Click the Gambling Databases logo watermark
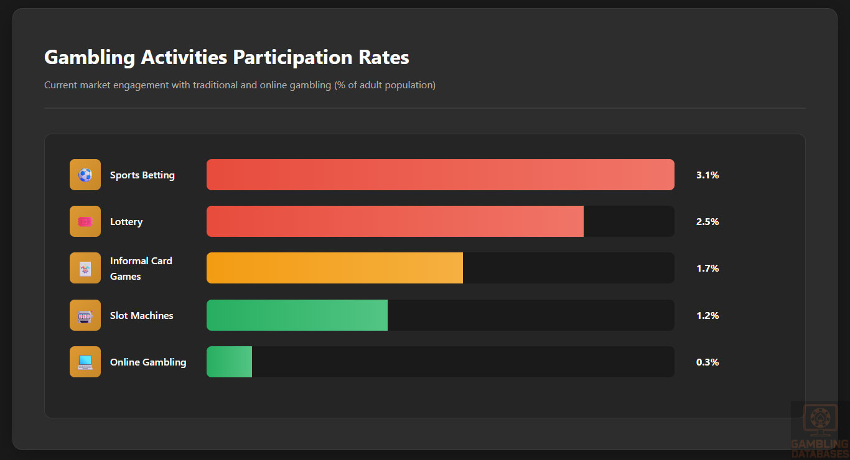This screenshot has height=460, width=850. tap(819, 429)
